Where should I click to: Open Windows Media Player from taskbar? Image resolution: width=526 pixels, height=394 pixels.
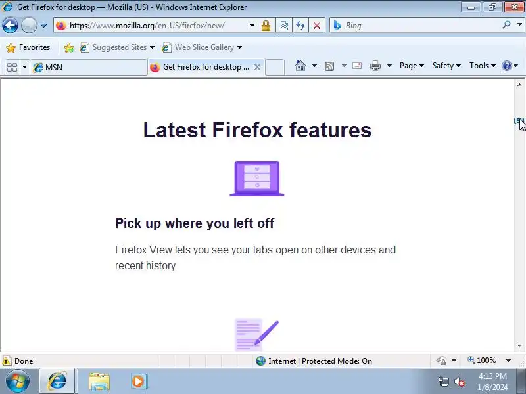pos(138,382)
